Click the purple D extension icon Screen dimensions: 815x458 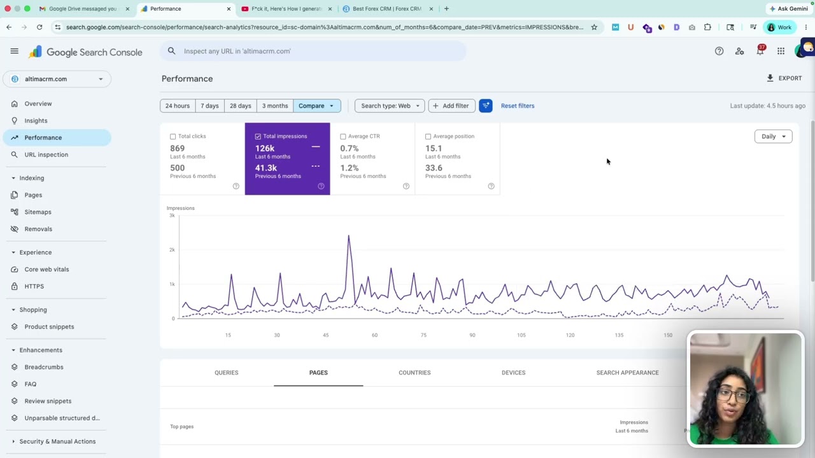pyautogui.click(x=676, y=27)
